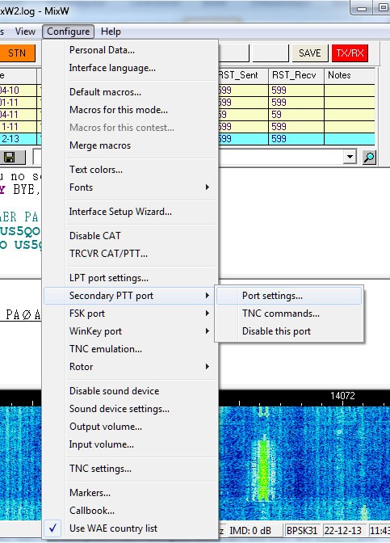Screen dimensions: 390x543
Task: Click the Notes column header
Action: (350, 75)
